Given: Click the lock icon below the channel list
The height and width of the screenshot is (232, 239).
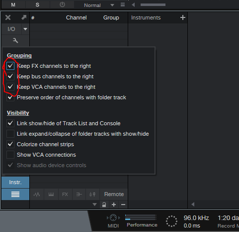Looking at the screenshot, I should tap(104, 205).
